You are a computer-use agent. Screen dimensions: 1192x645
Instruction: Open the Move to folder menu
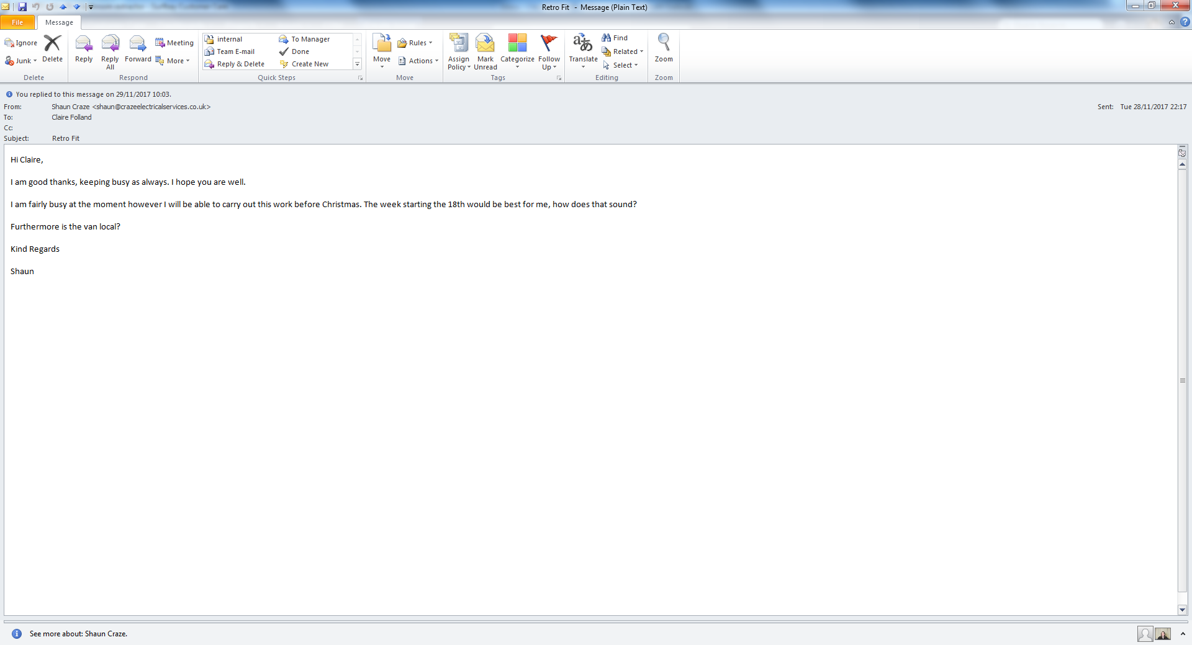pos(382,51)
